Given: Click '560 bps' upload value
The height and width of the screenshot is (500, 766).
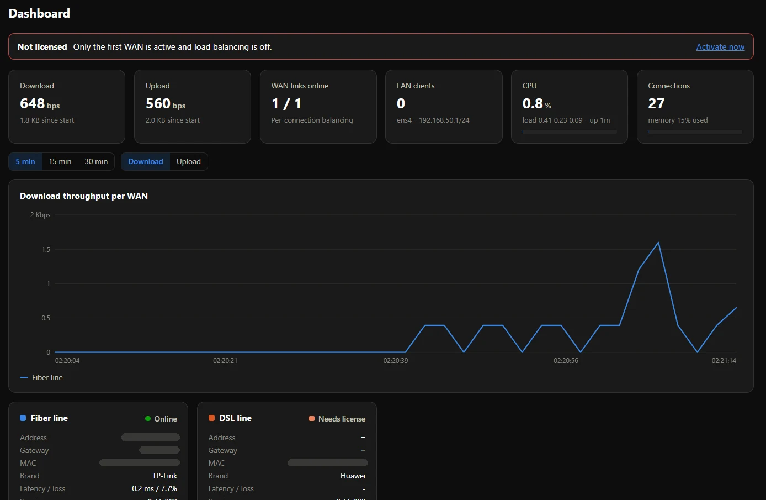Looking at the screenshot, I should coord(166,103).
